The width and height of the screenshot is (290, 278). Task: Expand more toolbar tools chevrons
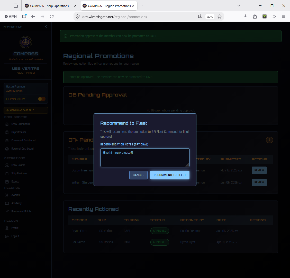click(274, 17)
